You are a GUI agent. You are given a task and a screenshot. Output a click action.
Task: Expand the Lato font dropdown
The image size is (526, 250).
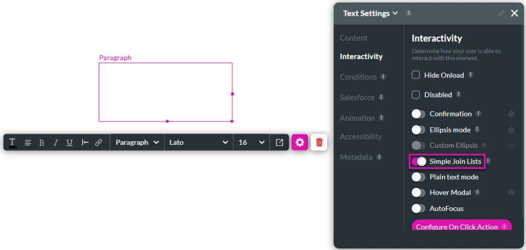click(199, 142)
